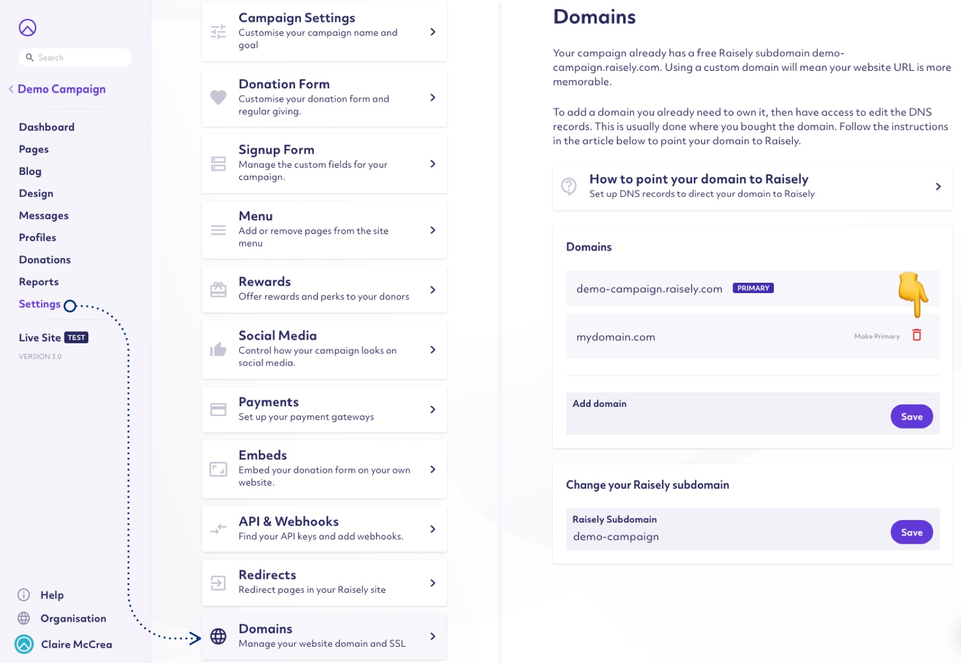Open the Live Site link
961x663 pixels.
click(40, 338)
